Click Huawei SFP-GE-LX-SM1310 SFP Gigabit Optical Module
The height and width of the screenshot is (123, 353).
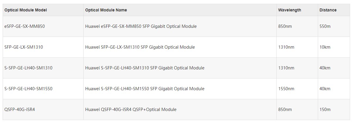(140, 47)
